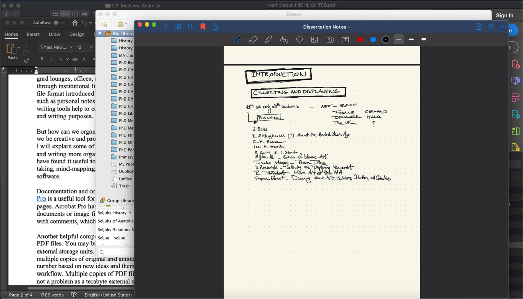This screenshot has height=299, width=523.
Task: Bookmark the current notes page
Action: 203,27
